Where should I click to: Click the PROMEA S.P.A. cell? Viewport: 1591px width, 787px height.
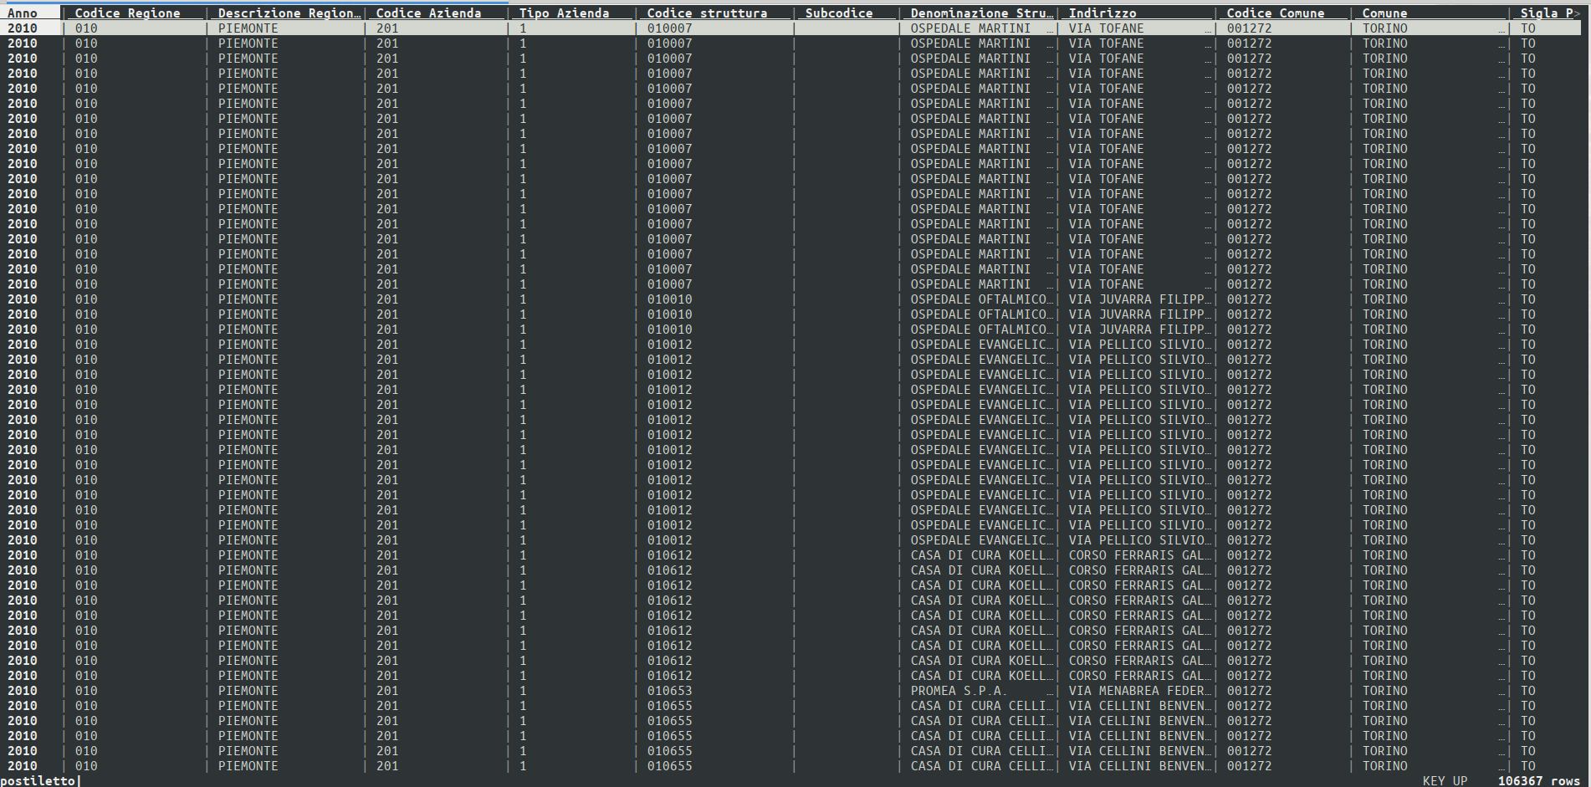[x=959, y=691]
